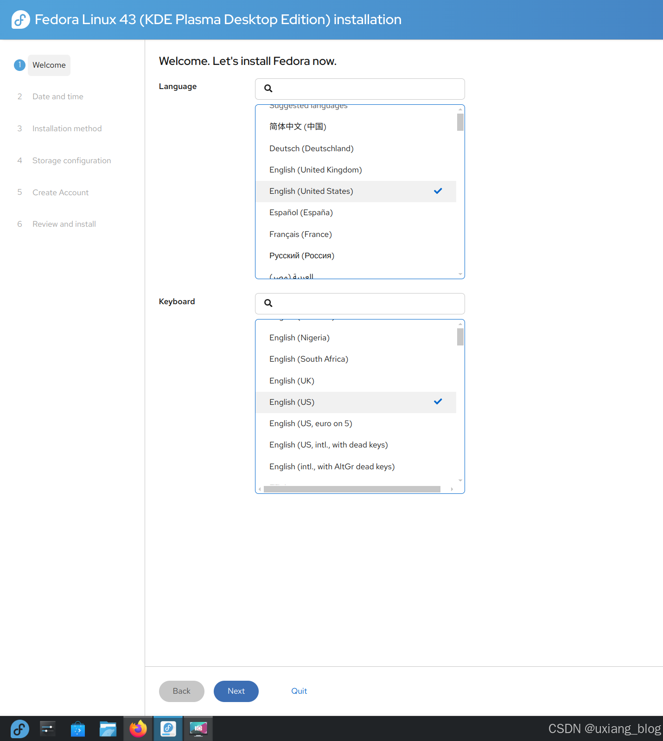663x741 pixels.
Task: Open the Dolphin file manager taskbar icon
Action: [x=108, y=728]
